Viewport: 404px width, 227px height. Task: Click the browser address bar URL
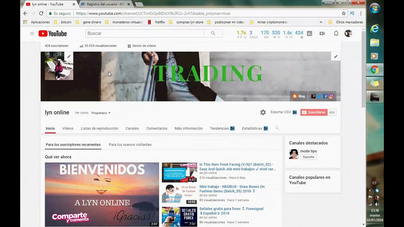click(153, 14)
